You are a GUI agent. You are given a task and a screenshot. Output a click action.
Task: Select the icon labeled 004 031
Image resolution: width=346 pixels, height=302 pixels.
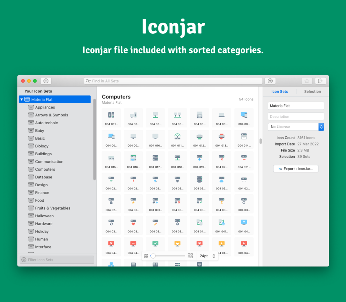coord(155,204)
